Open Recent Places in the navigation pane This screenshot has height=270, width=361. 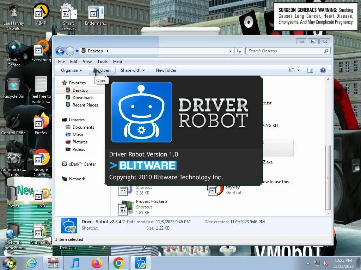[x=82, y=105]
